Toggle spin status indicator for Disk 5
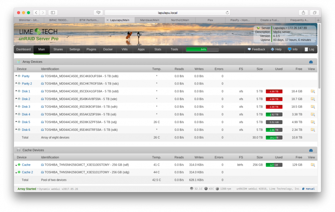The image size is (335, 212). (19, 122)
